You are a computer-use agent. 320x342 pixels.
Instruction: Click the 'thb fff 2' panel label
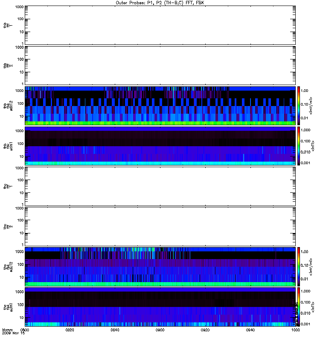point(8,66)
